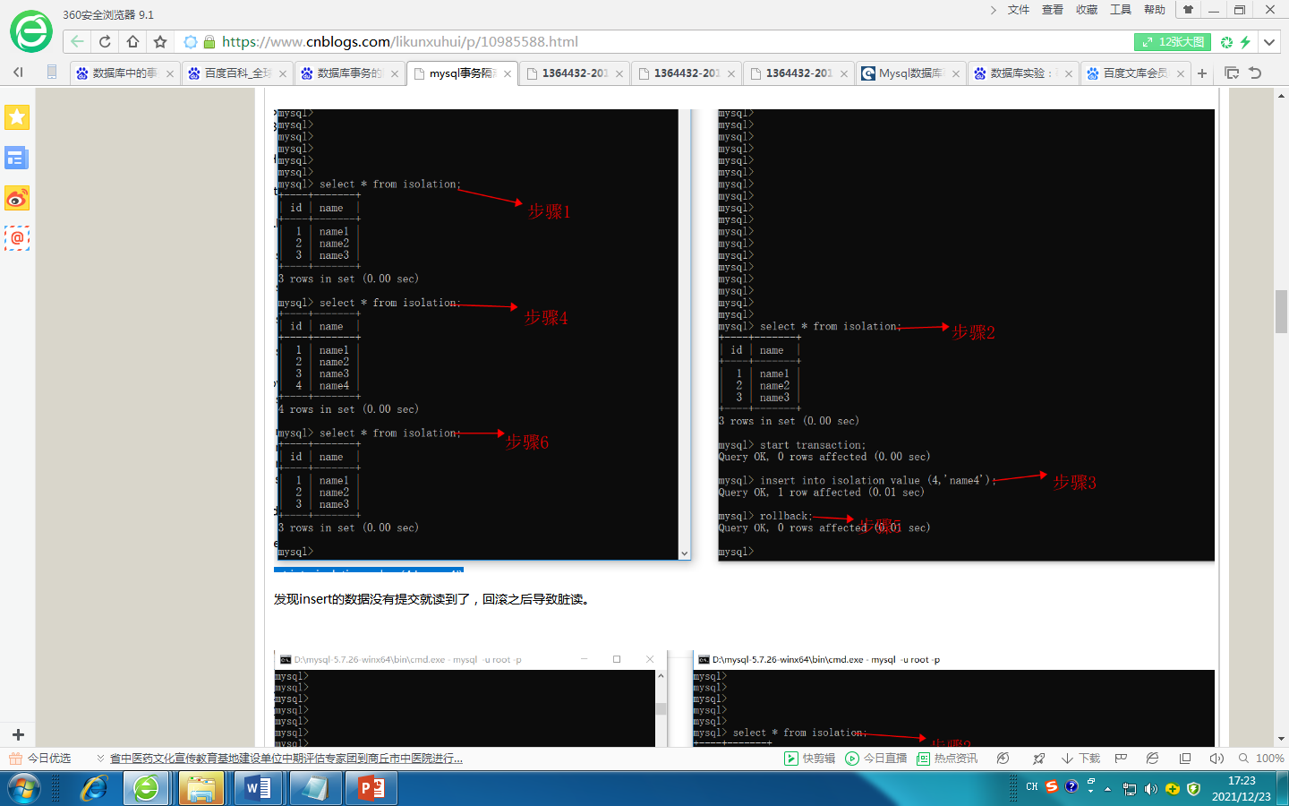Open the mobile favorites phone icon
Viewport: 1289px width, 806px height.
click(x=52, y=73)
